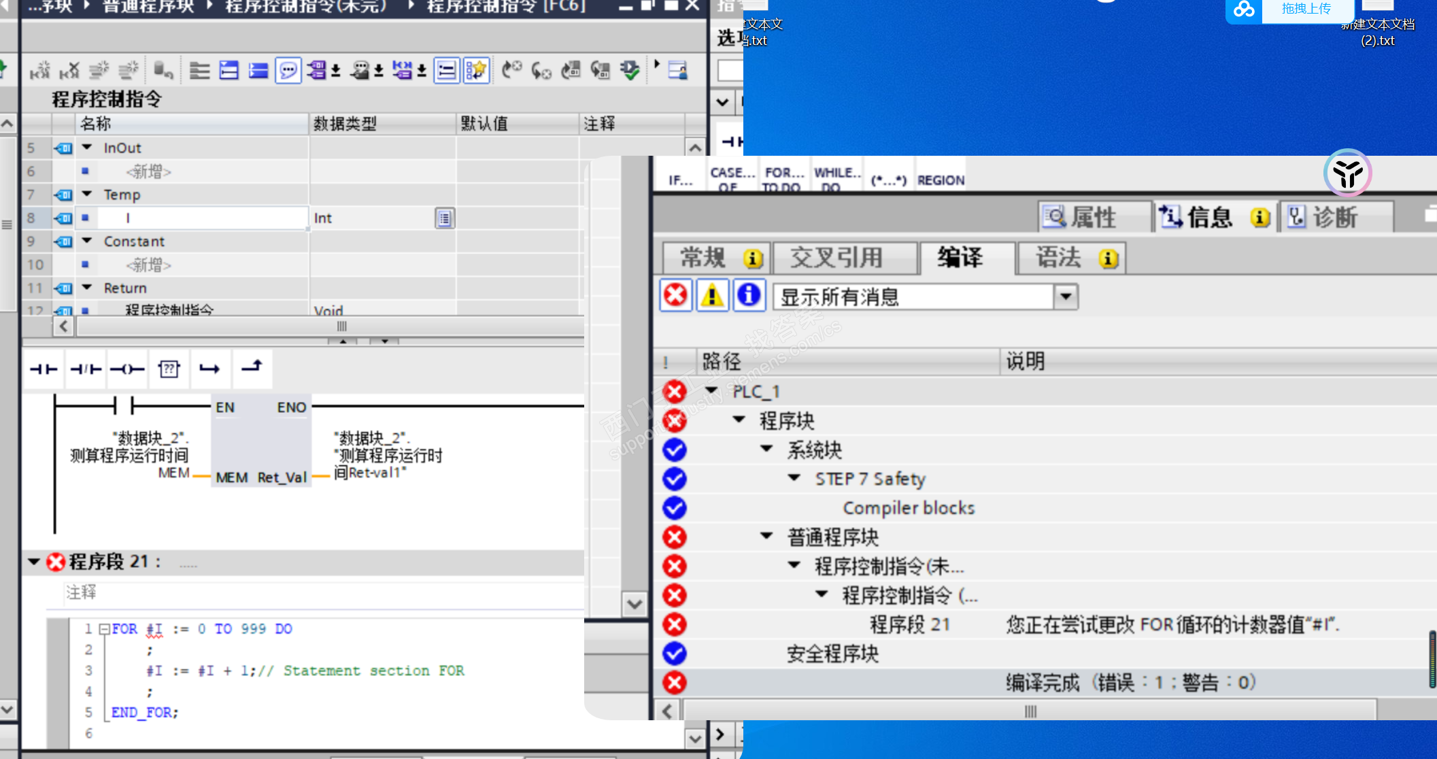Switch to the 交叉引用 tab

[836, 258]
